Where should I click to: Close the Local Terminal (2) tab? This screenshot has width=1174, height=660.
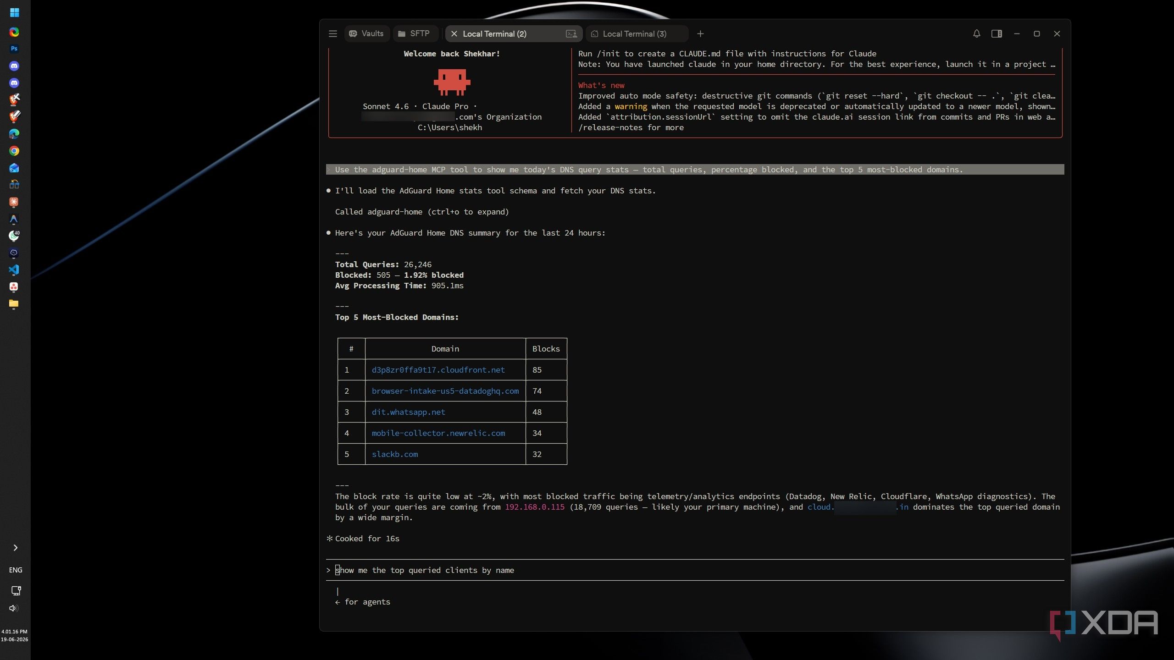454,33
